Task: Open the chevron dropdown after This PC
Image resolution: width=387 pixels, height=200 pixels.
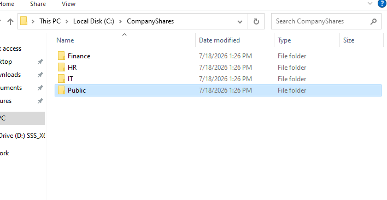Action: (x=67, y=21)
